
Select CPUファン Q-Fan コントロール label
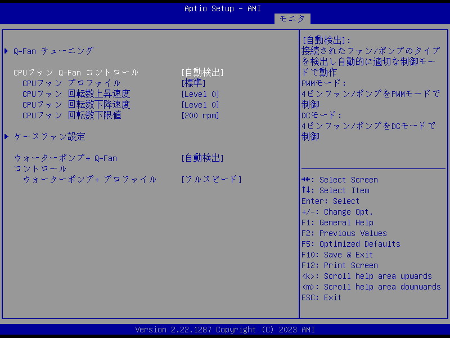coord(76,73)
